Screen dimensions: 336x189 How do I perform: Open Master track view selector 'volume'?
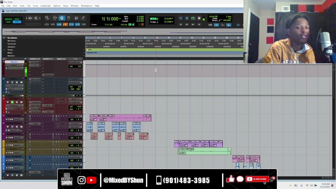click(x=14, y=65)
